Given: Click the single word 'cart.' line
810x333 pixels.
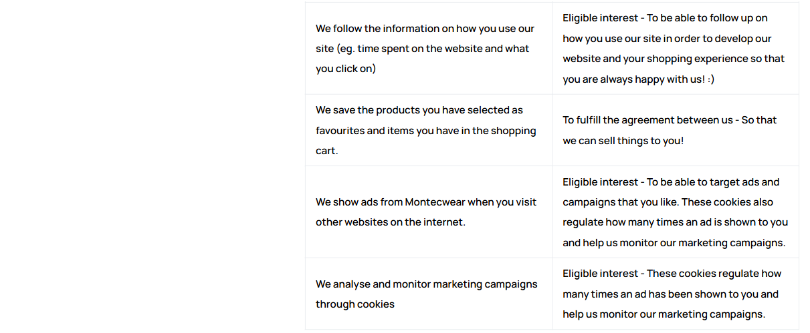Looking at the screenshot, I should coord(327,151).
